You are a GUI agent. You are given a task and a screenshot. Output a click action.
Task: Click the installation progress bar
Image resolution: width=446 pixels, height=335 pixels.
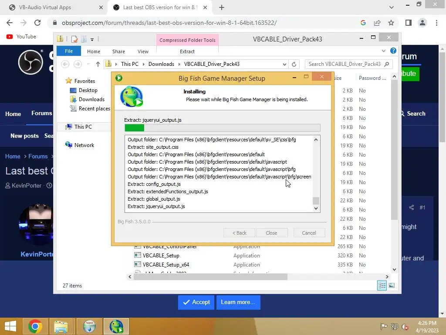tap(223, 128)
